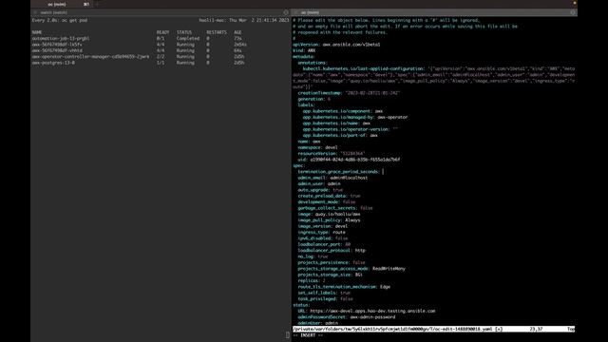Click the task_privileged line
This screenshot has height=342, width=608.
(325, 298)
